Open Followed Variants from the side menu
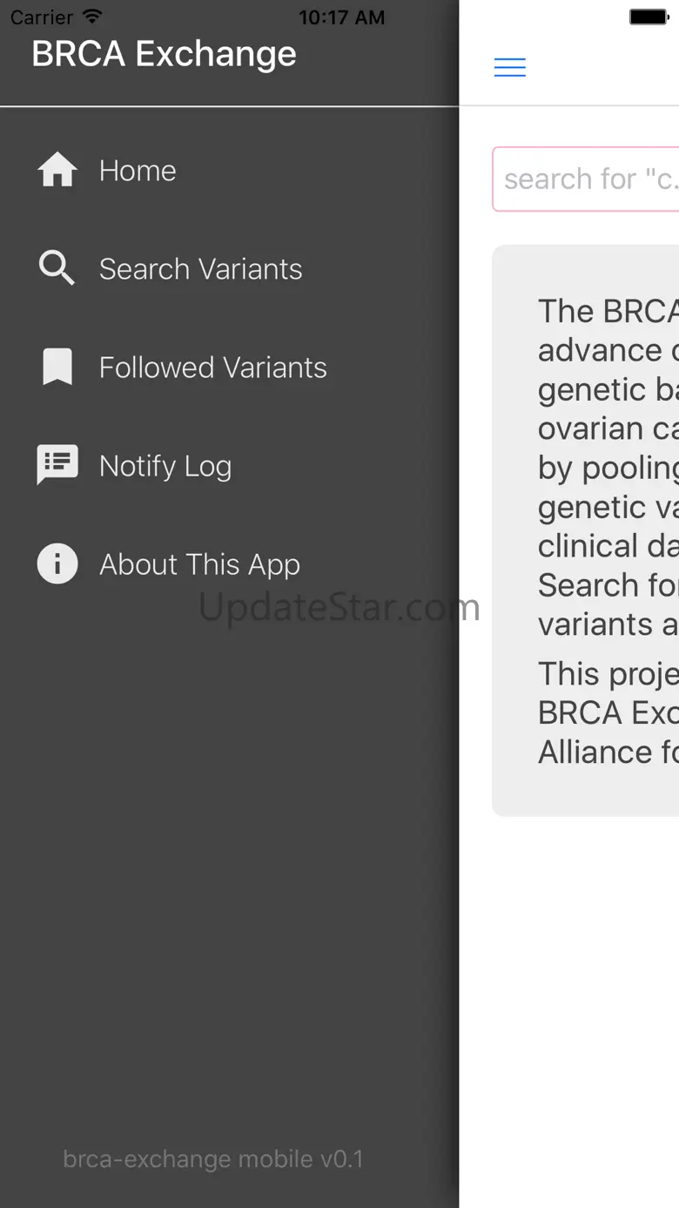The width and height of the screenshot is (679, 1208). [212, 368]
